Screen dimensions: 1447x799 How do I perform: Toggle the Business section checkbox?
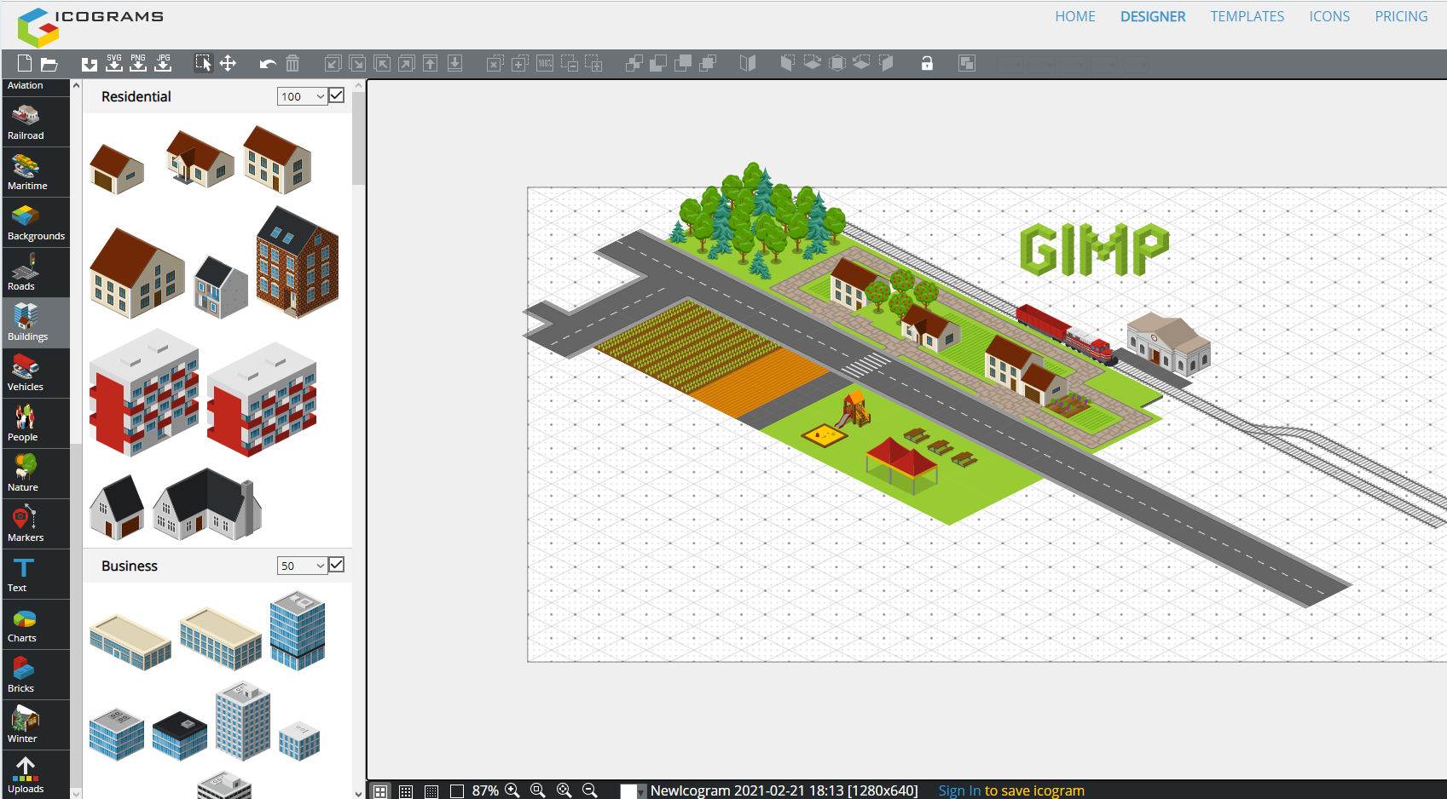click(x=337, y=565)
